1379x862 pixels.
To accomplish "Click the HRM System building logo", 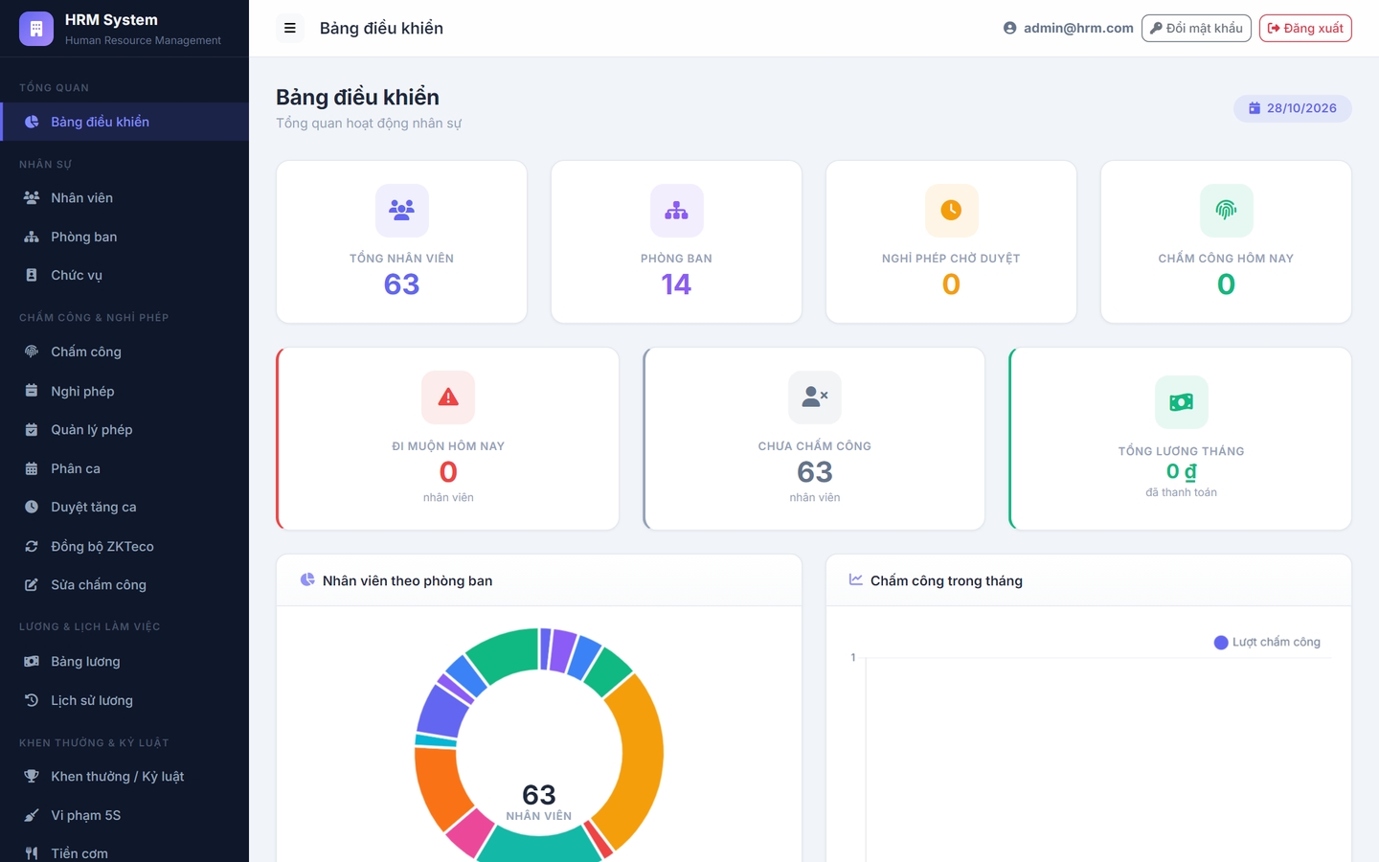I will point(36,29).
